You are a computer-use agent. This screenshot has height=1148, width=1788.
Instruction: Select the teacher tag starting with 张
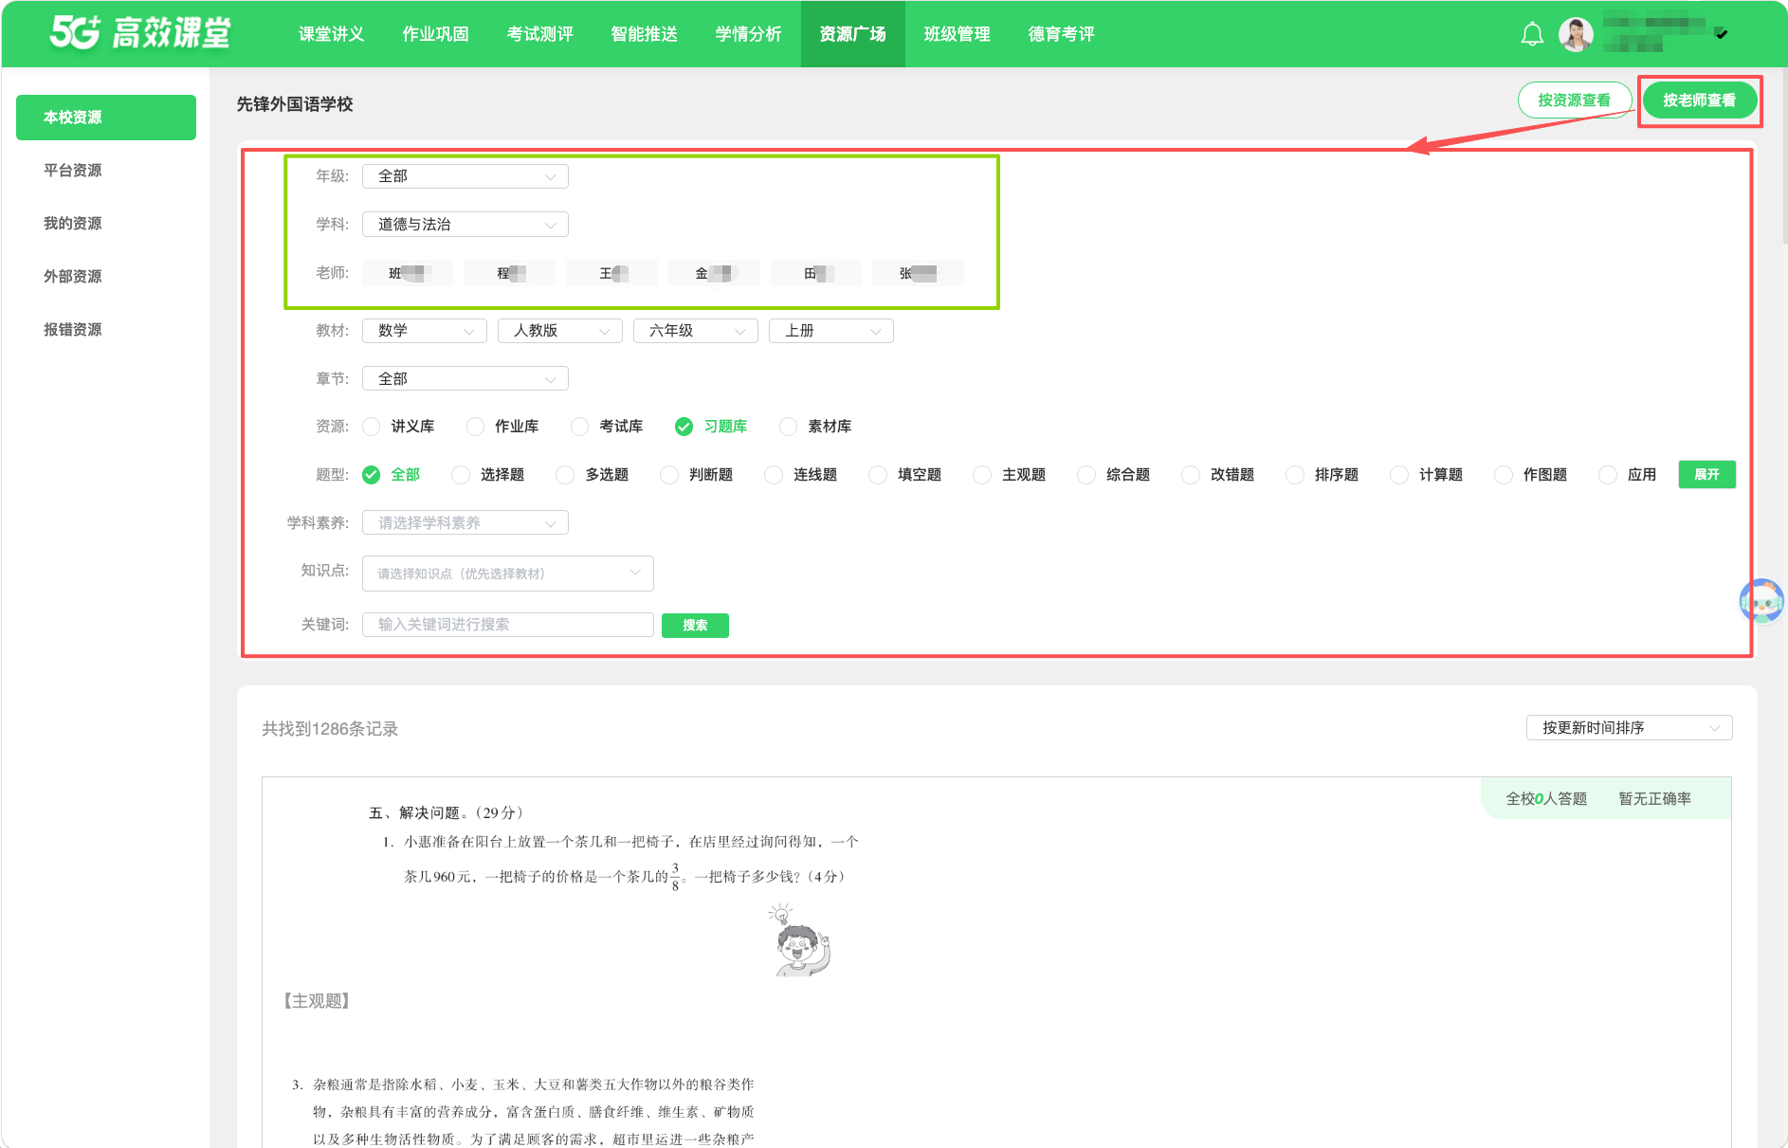919,274
